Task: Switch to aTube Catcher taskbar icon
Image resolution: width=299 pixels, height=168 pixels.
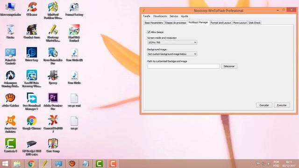Action: [x=72, y=164]
